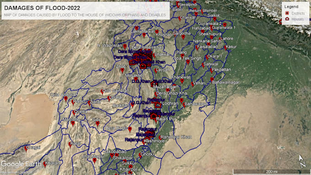Click the Zhob district pin

tap(123, 70)
